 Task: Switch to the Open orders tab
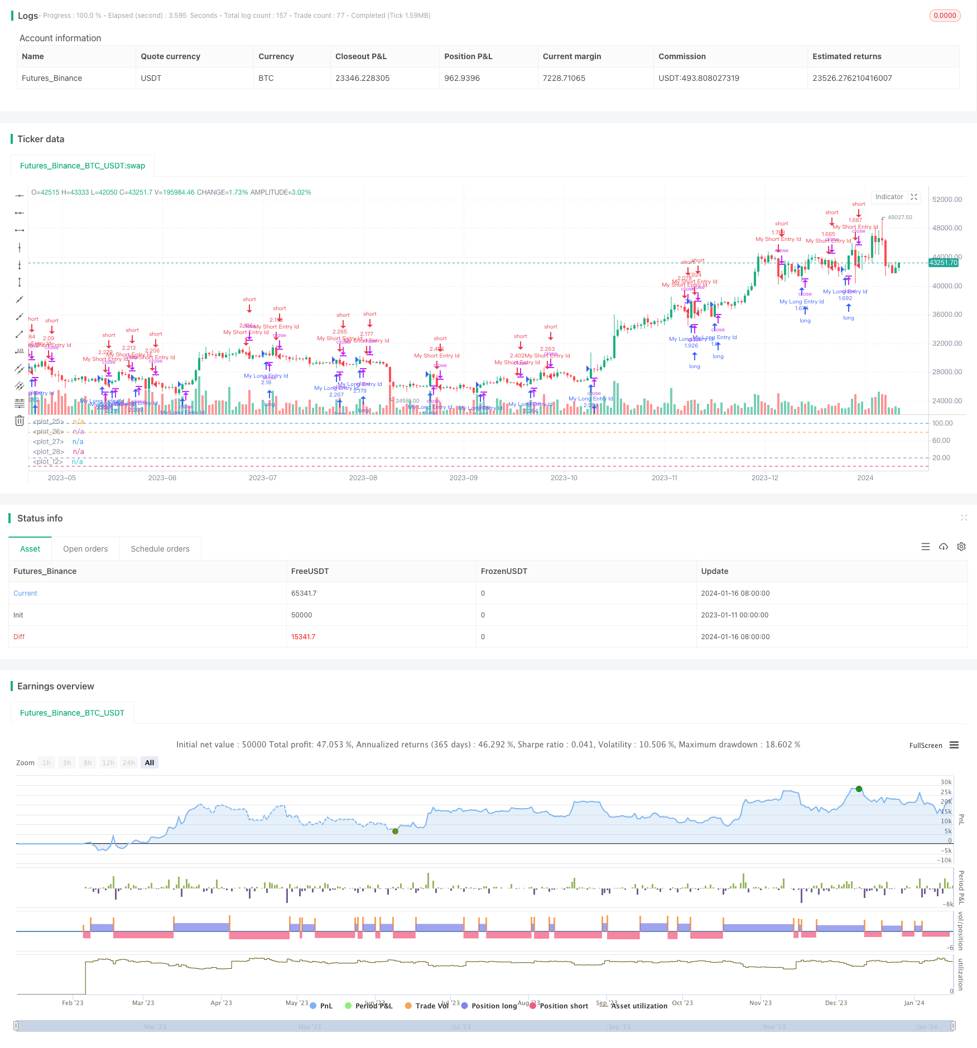pos(85,549)
